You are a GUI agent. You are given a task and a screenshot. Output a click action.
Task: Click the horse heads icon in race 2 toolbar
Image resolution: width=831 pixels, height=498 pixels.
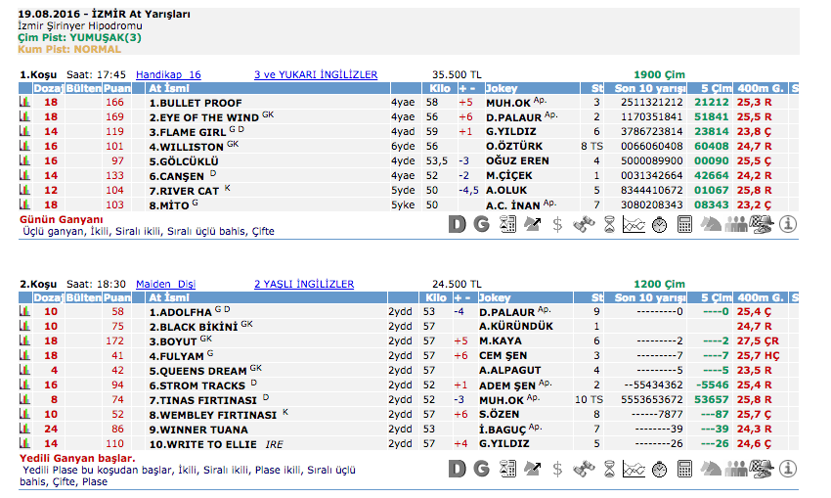(x=711, y=469)
